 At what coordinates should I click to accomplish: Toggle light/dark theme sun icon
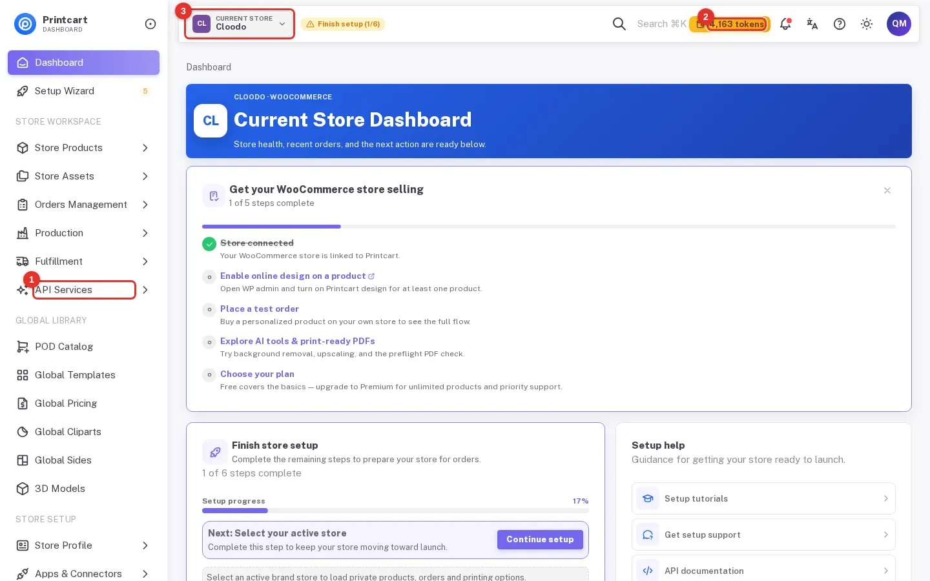click(867, 24)
